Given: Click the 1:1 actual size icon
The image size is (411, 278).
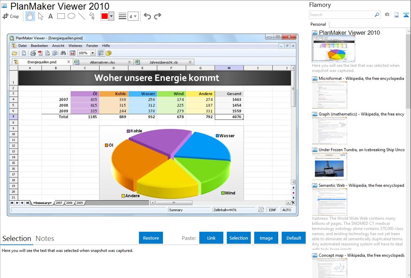Looking at the screenshot, I should click(x=72, y=53).
